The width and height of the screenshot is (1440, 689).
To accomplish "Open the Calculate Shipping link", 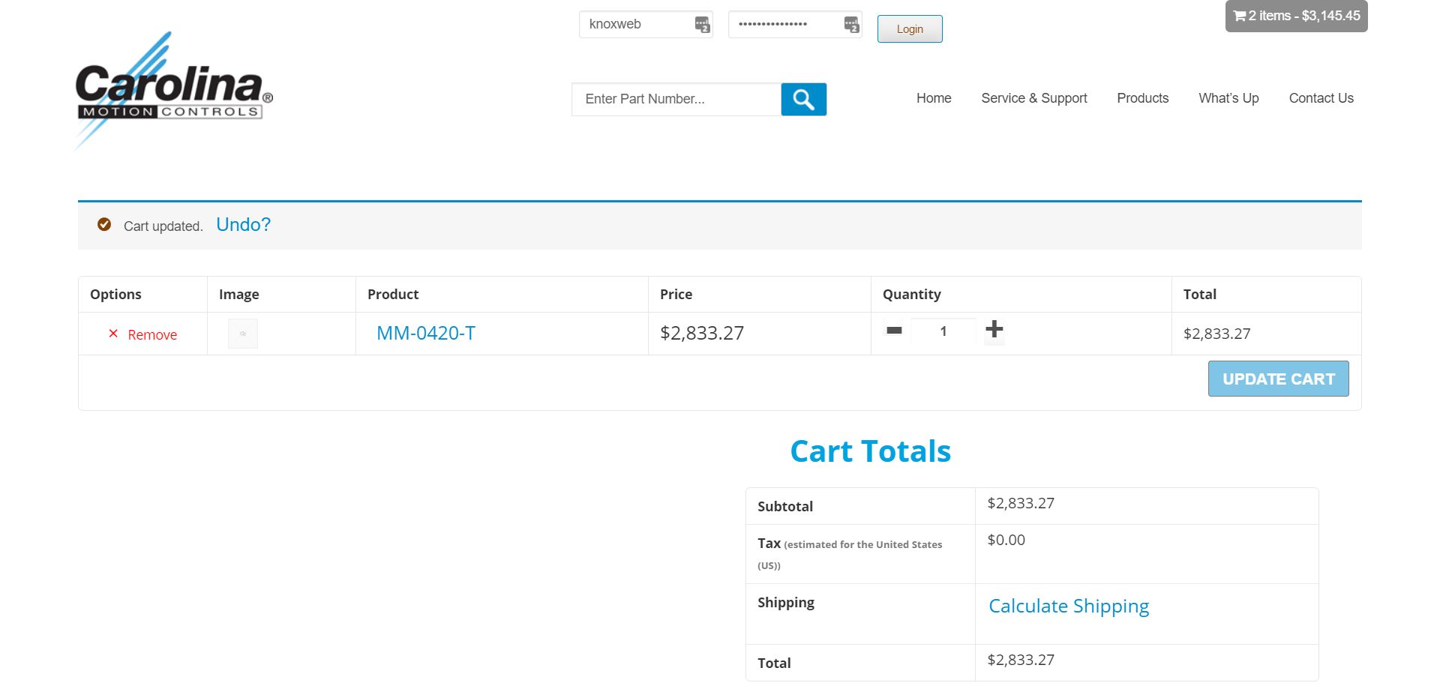I will click(x=1068, y=606).
